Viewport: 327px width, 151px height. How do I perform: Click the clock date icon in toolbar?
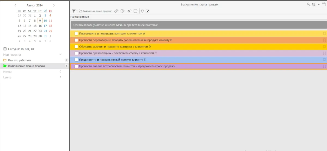[x=123, y=11]
